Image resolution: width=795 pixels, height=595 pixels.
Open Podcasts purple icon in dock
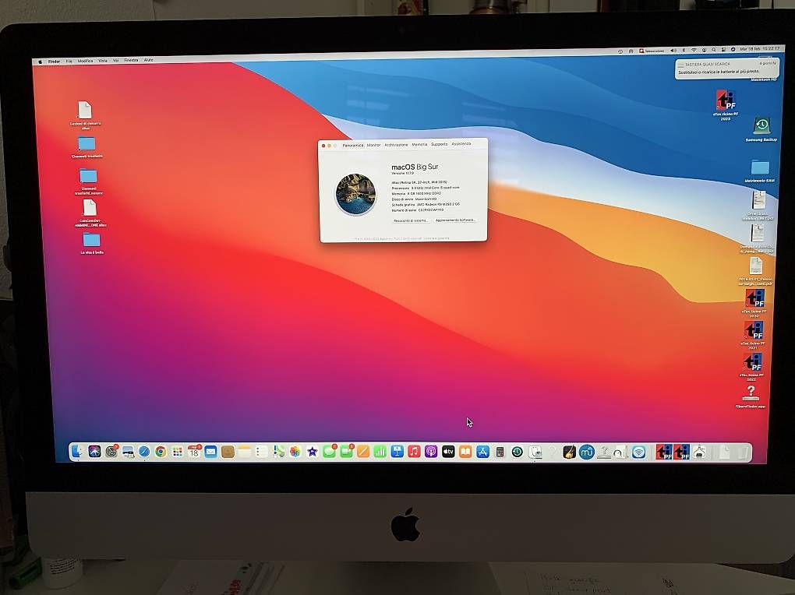[431, 452]
